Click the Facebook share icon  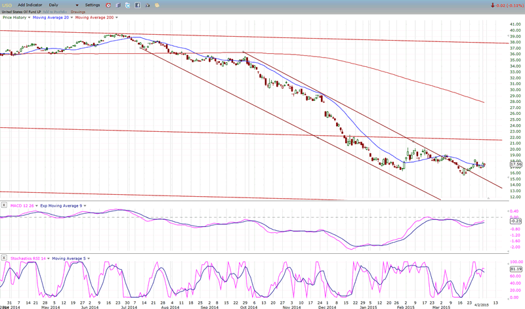pyautogui.click(x=138, y=5)
